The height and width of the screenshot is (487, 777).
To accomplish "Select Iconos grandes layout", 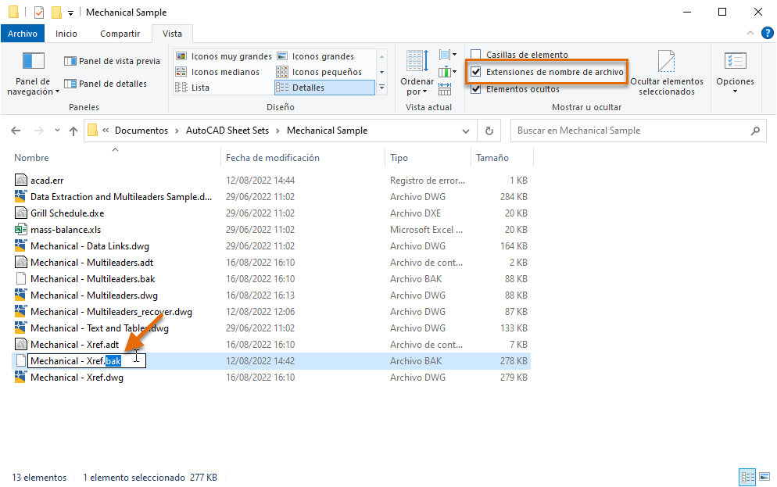I will [x=316, y=56].
